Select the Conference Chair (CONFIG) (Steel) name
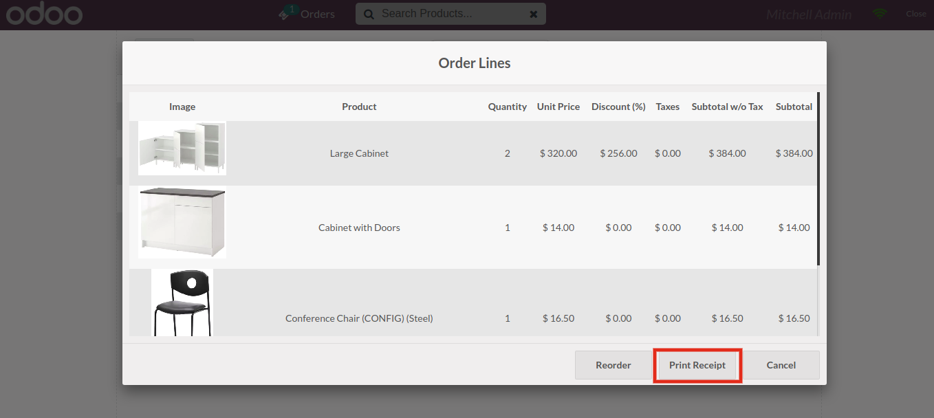The image size is (934, 418). tap(359, 318)
